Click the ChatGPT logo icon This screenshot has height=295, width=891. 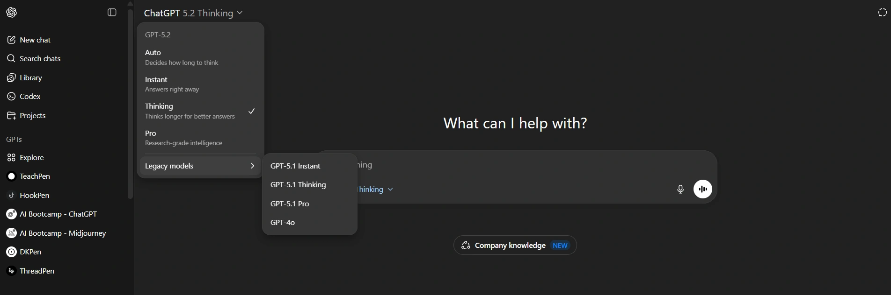coord(12,13)
